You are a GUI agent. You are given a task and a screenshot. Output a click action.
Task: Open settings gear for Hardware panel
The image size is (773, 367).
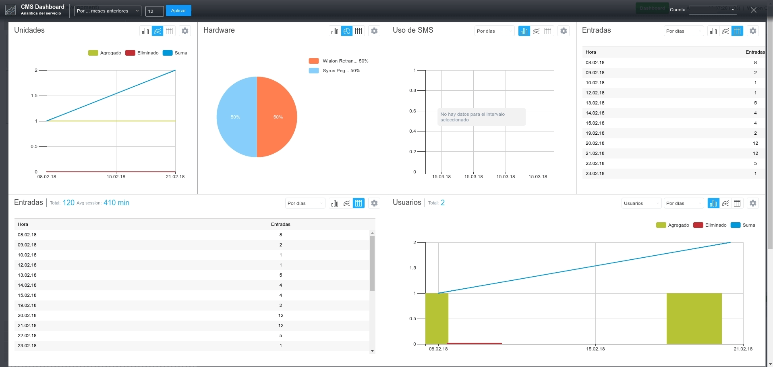(374, 31)
